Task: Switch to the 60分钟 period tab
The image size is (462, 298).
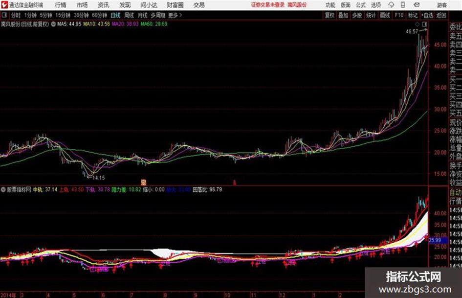Action: pos(99,15)
